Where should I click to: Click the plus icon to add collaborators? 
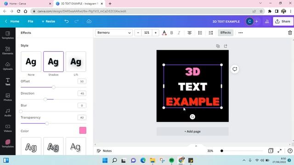tap(256, 22)
